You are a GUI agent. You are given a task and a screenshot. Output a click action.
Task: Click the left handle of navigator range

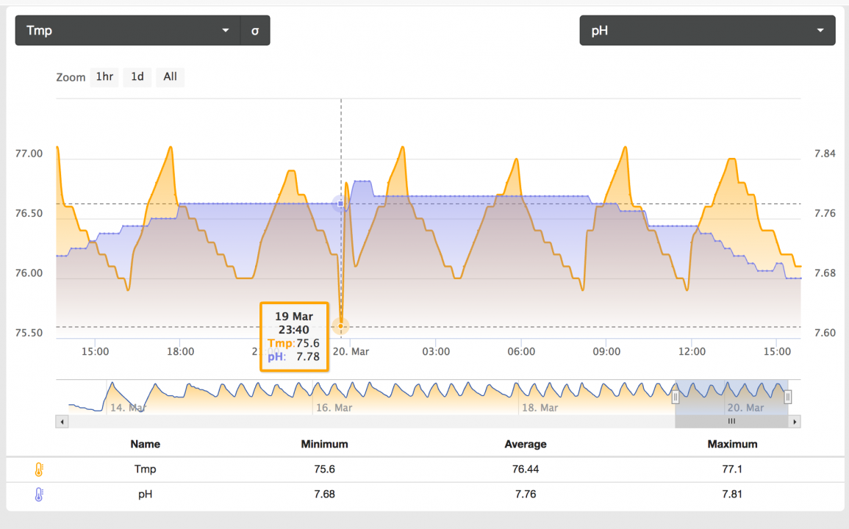(676, 397)
